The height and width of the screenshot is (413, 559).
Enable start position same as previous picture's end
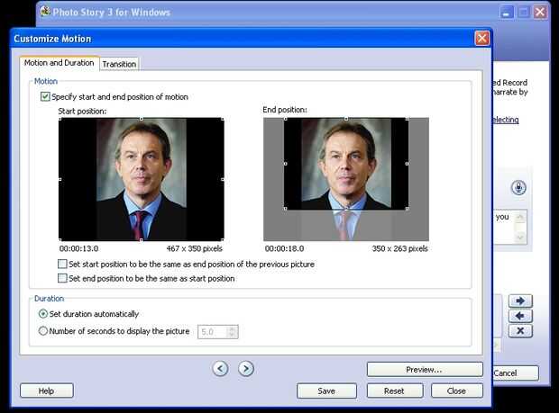coord(62,264)
